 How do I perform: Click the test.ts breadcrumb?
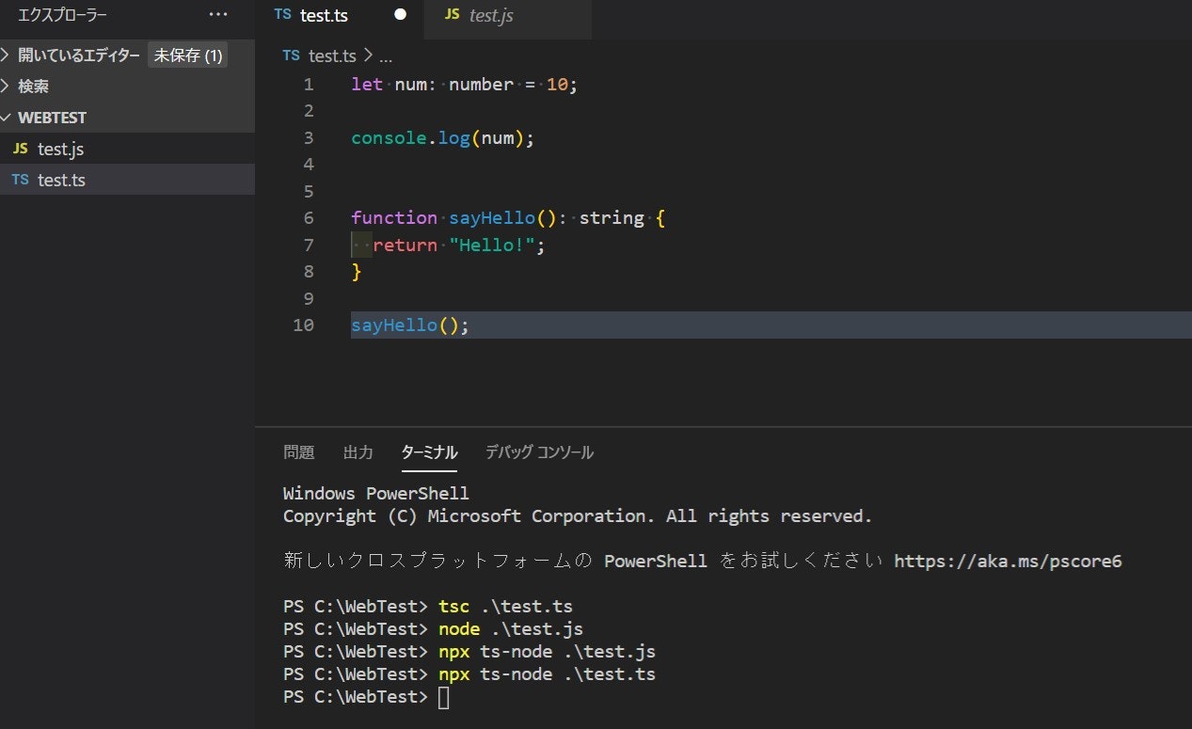click(x=333, y=55)
